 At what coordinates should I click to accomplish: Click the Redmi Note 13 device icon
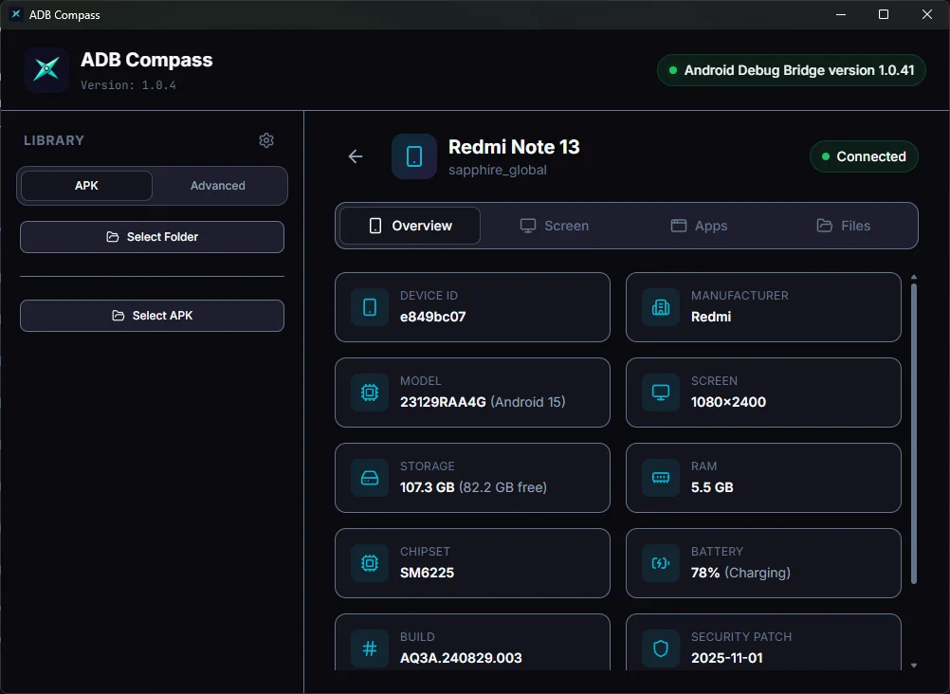click(x=413, y=158)
